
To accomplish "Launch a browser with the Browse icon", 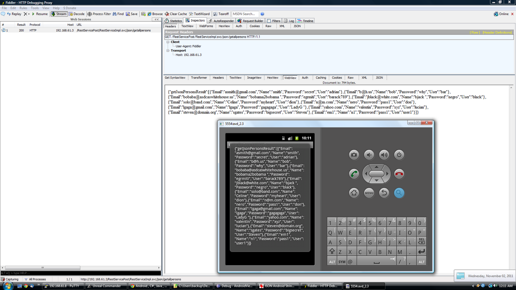I will point(155,14).
